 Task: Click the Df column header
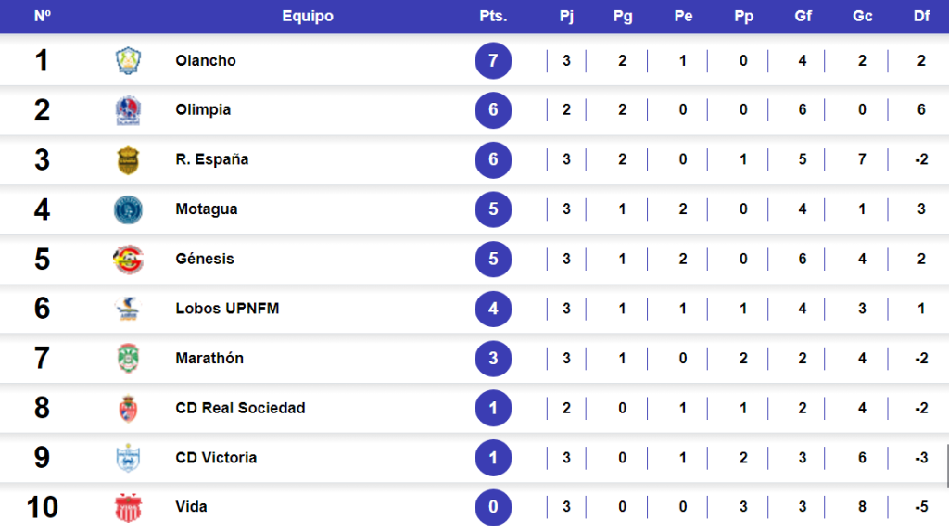click(x=921, y=17)
